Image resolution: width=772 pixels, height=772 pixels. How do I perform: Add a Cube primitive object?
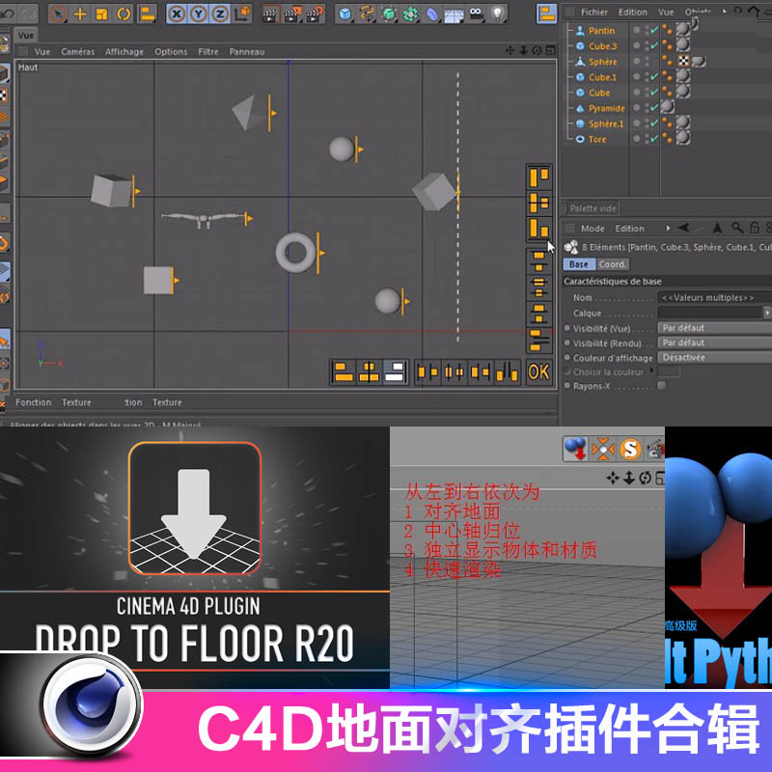click(x=345, y=14)
